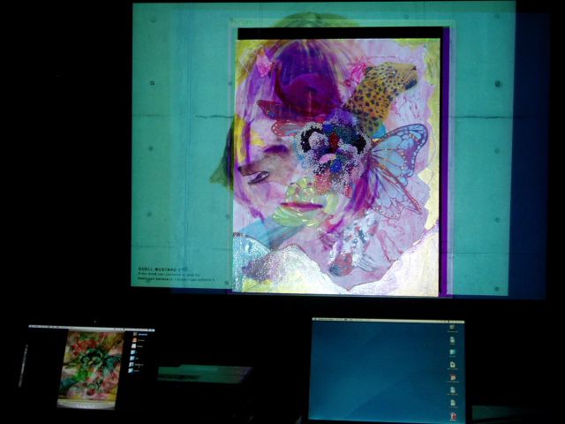Select the red icon at bottom of right laptop's desktop column
Screen dimensions: 565x424
click(453, 416)
